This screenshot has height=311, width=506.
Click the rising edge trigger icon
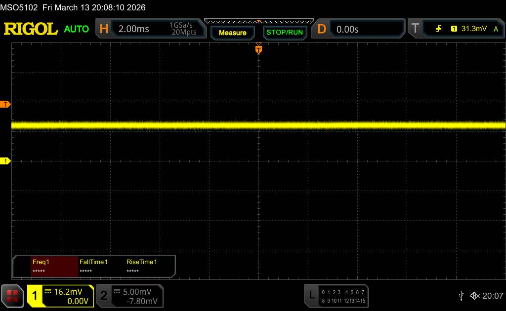click(x=438, y=29)
